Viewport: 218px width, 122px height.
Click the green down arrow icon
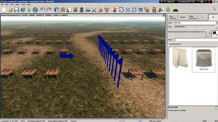[168, 10]
